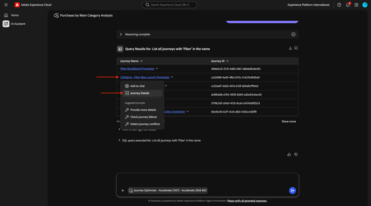The height and width of the screenshot is (206, 371).
Task: Click Show more under the results table
Action: [289, 121]
